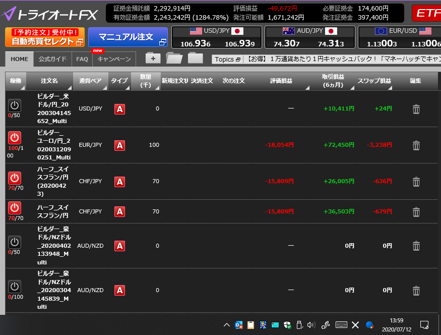Click the add new folder plus icon
441x335 pixels.
153,58
